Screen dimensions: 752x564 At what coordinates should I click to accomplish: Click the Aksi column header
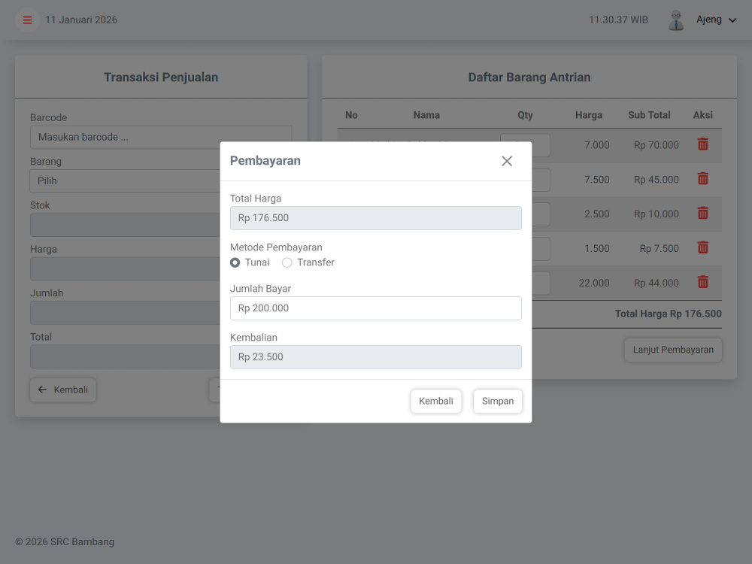tap(703, 115)
